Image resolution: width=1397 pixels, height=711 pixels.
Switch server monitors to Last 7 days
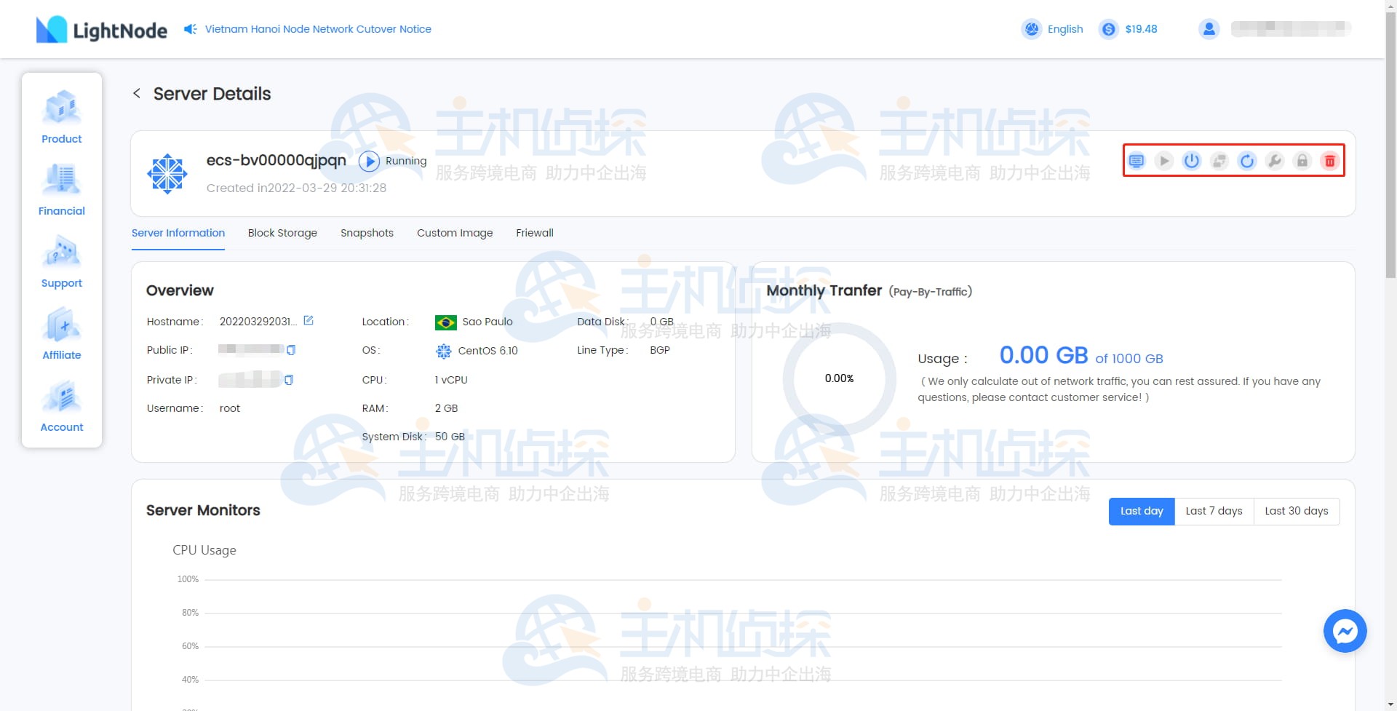coord(1214,511)
